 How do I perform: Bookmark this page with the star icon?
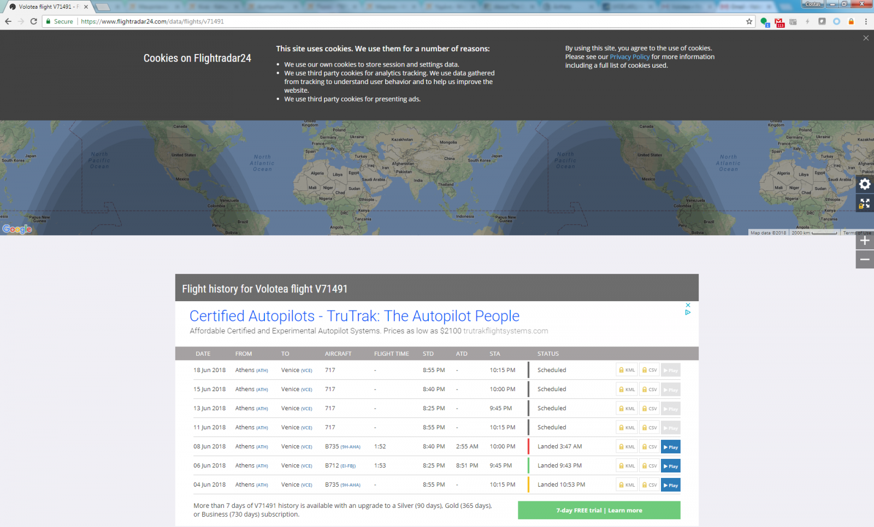point(749,21)
